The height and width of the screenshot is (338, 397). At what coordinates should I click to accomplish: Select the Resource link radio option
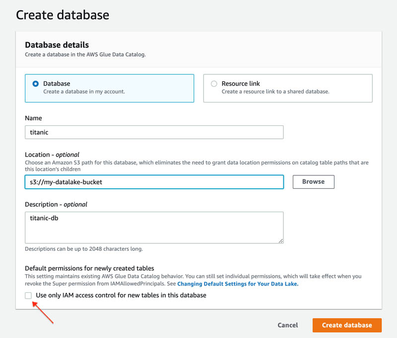214,84
